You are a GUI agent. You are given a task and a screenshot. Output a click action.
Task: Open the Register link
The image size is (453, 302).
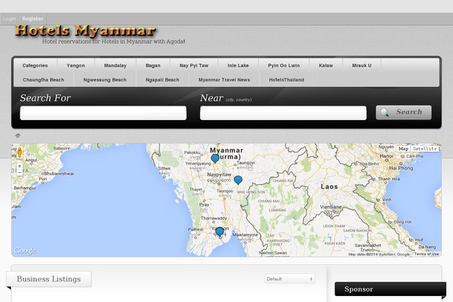pyautogui.click(x=32, y=19)
